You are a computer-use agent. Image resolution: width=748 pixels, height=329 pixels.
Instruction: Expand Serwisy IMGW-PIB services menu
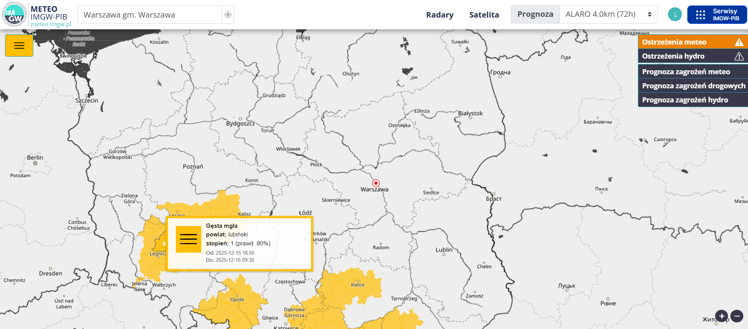tap(717, 14)
